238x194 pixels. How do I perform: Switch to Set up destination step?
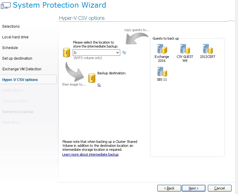pyautogui.click(x=17, y=58)
